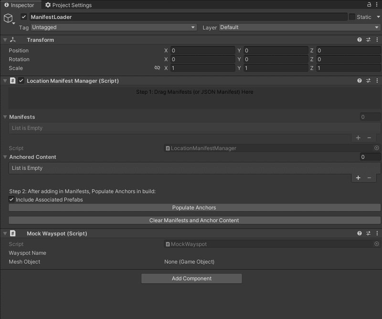The width and height of the screenshot is (382, 319).
Task: Click the Rotation Y field
Action: [276, 59]
